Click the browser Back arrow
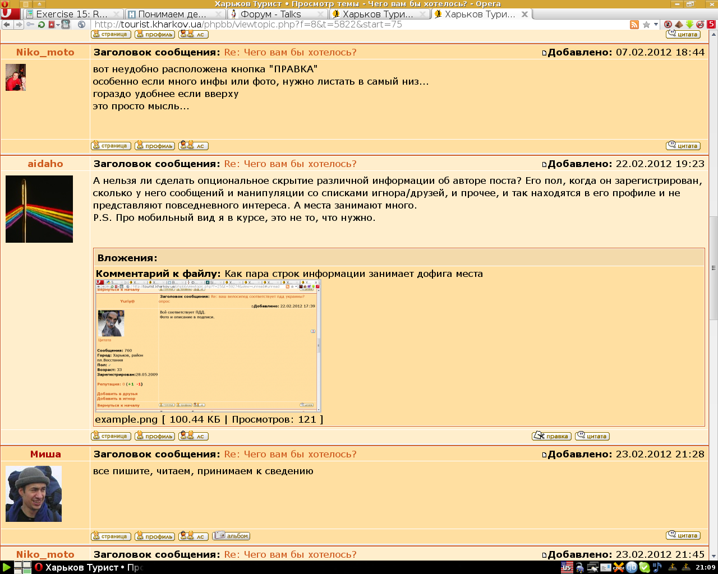The width and height of the screenshot is (718, 574). coord(7,25)
